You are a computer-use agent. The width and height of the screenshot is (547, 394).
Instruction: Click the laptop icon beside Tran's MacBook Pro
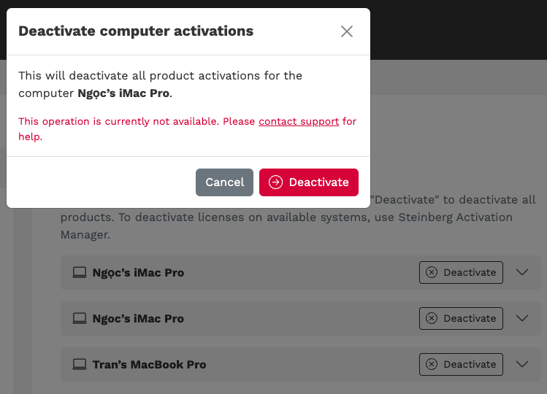(79, 365)
